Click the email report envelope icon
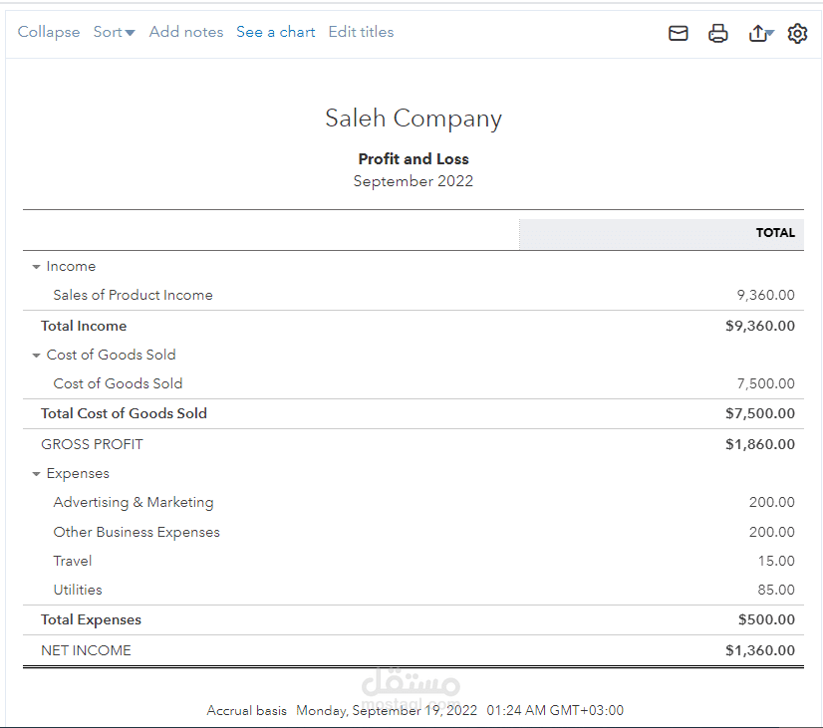The image size is (823, 728). click(679, 34)
